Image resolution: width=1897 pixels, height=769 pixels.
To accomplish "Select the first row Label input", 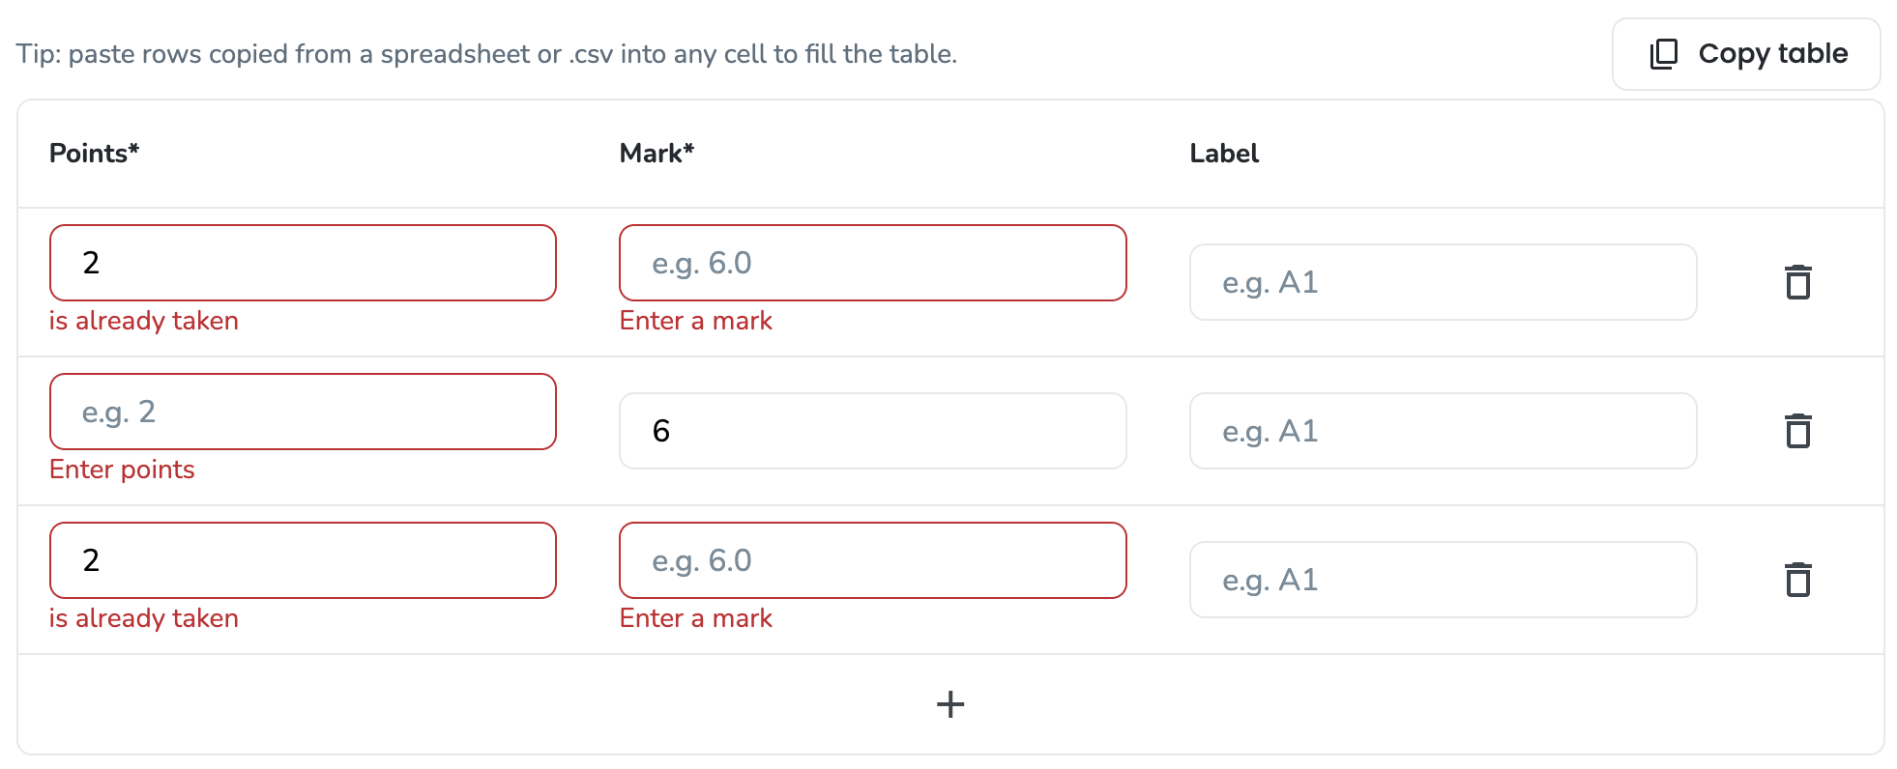I will (x=1443, y=282).
